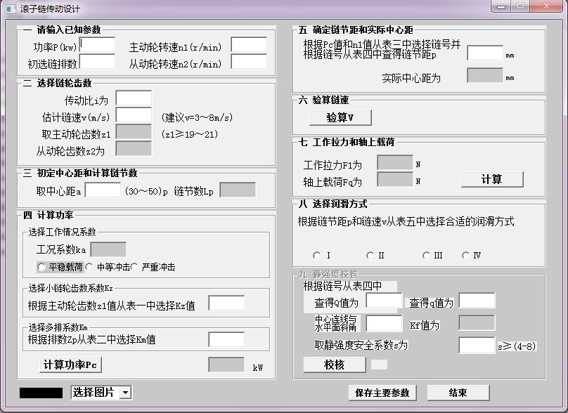Choose lubrication option II

point(370,255)
